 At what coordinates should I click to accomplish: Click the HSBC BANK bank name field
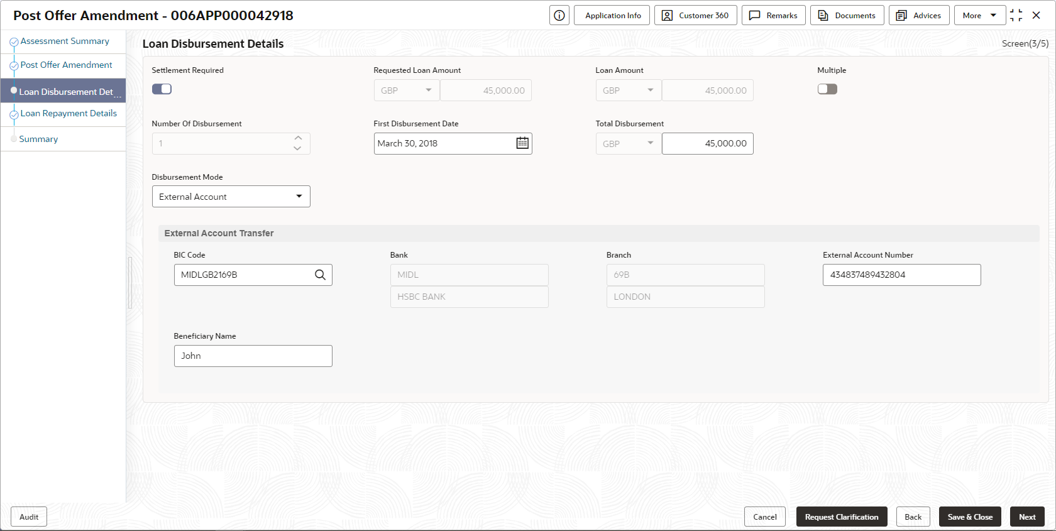470,297
